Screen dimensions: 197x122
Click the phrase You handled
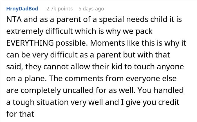[x=161, y=90]
